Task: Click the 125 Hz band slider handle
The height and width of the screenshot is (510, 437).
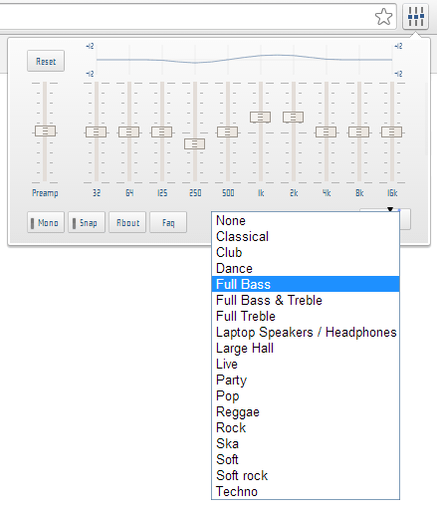Action: coord(162,131)
